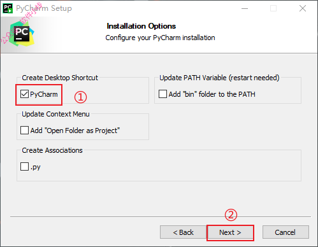Click the PyCharm title bar icon
This screenshot has height=247, width=318.
(x=8, y=8)
